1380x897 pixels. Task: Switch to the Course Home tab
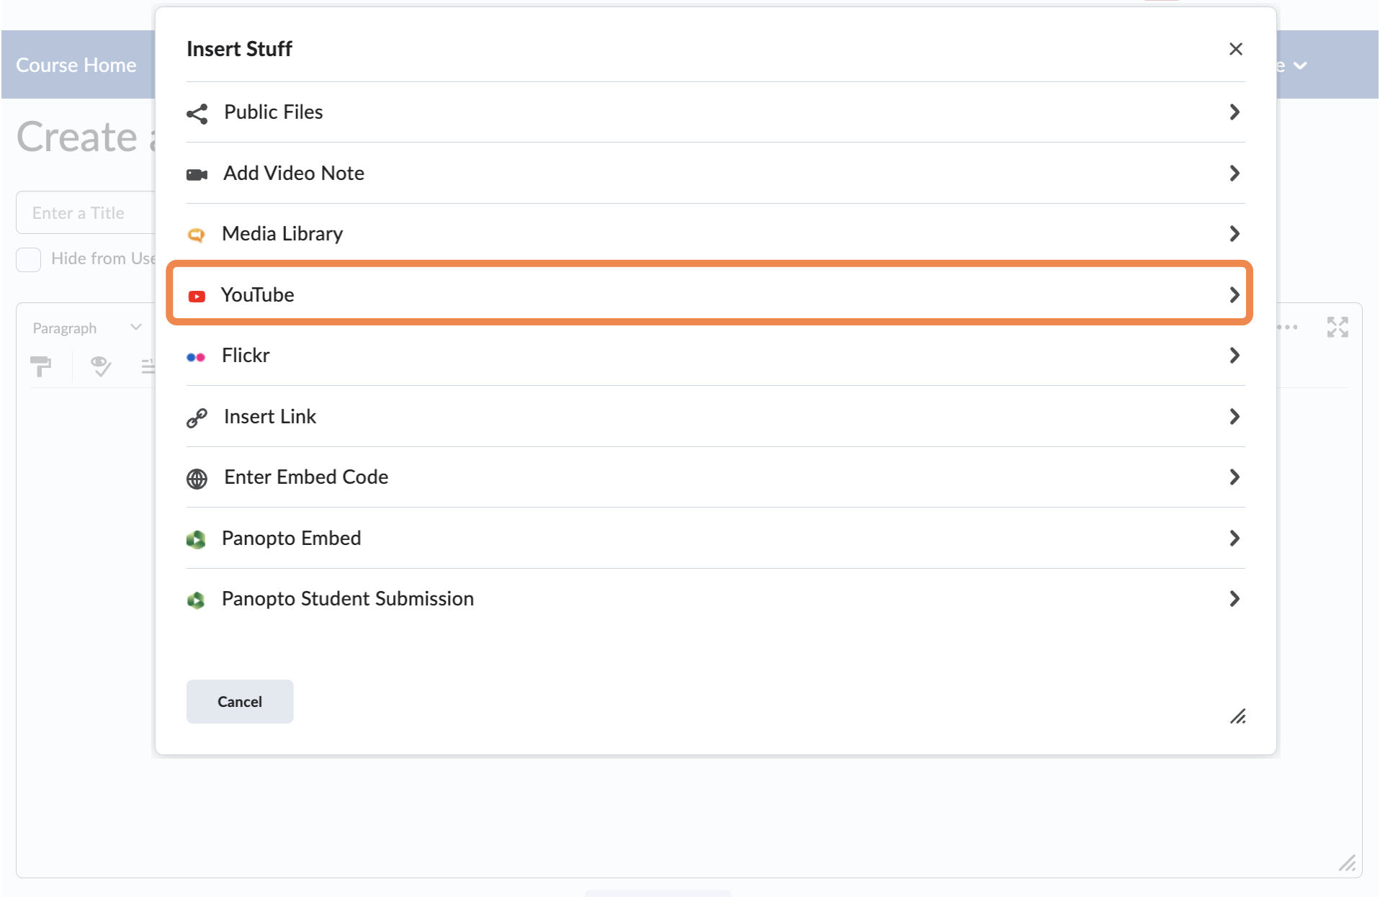click(76, 65)
